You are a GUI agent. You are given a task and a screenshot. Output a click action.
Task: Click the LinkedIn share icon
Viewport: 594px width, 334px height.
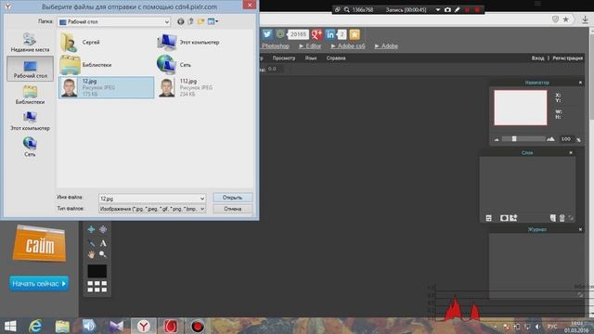click(x=330, y=34)
